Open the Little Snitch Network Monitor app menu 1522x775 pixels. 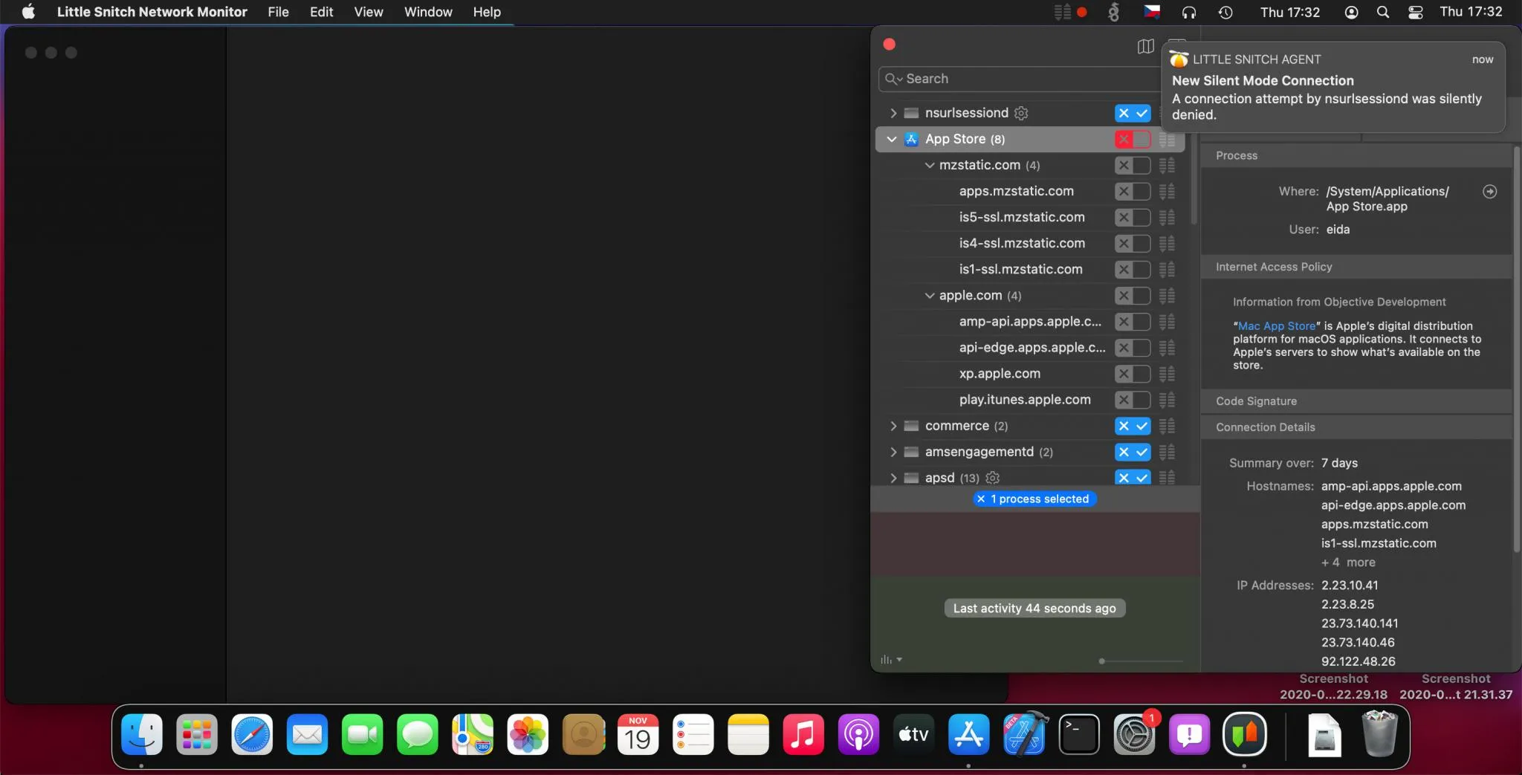coord(152,12)
